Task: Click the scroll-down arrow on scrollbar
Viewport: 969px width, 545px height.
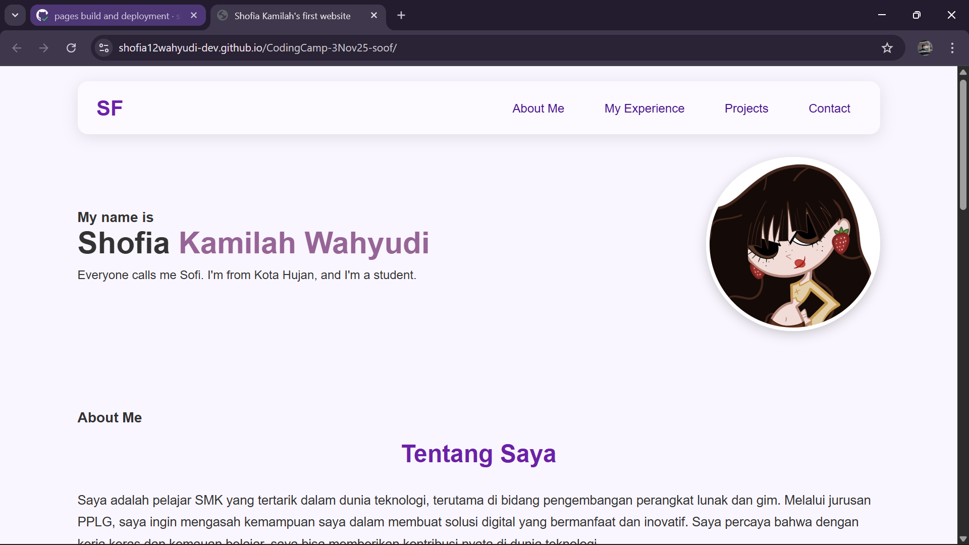Action: coord(963,539)
